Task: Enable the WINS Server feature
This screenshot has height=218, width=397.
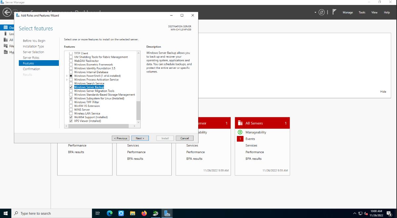Action: (x=71, y=109)
